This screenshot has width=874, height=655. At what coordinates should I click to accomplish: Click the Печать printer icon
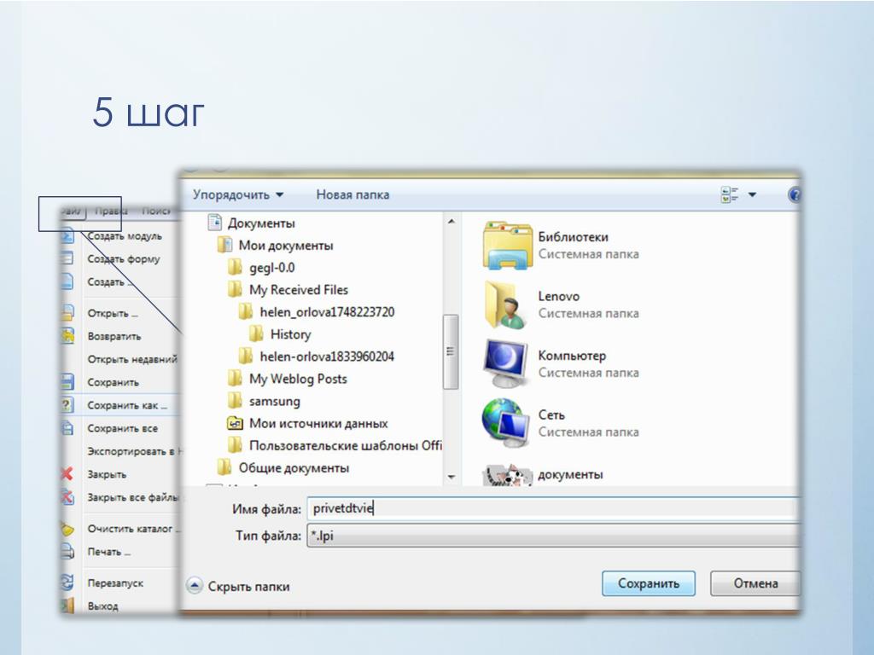click(67, 552)
